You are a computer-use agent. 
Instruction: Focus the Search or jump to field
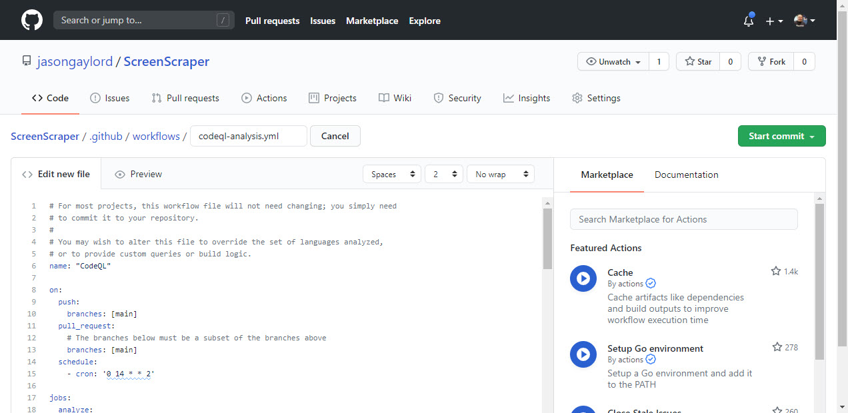coord(144,20)
